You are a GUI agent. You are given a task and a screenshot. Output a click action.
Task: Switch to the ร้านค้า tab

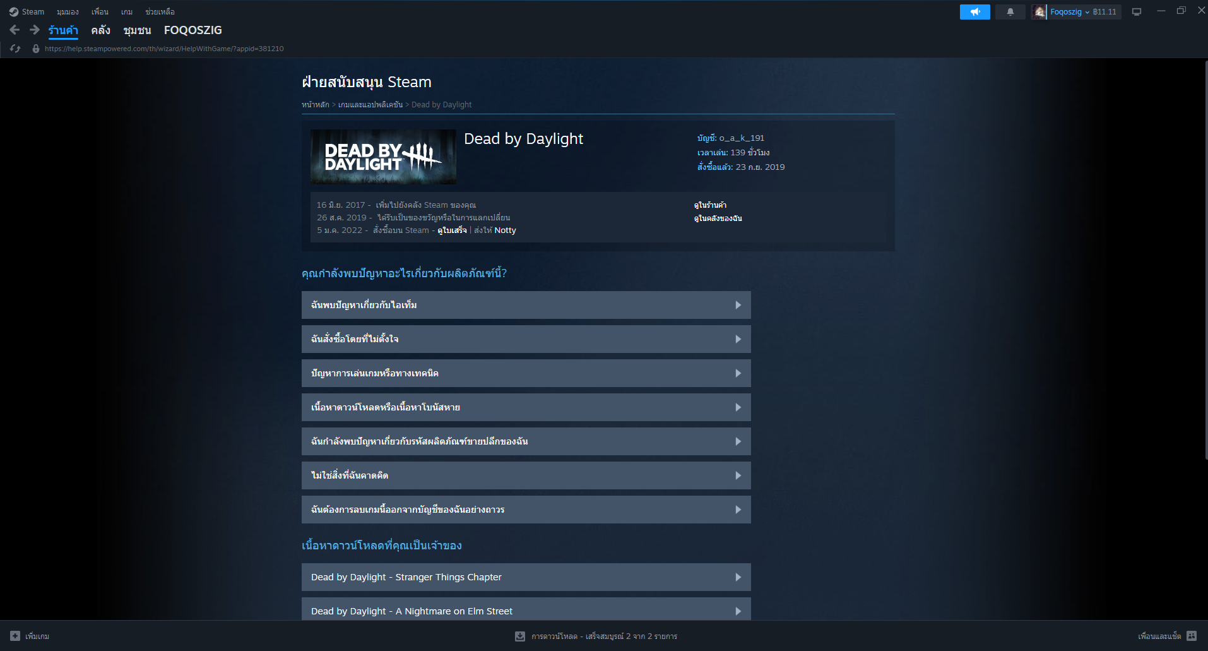click(x=63, y=30)
